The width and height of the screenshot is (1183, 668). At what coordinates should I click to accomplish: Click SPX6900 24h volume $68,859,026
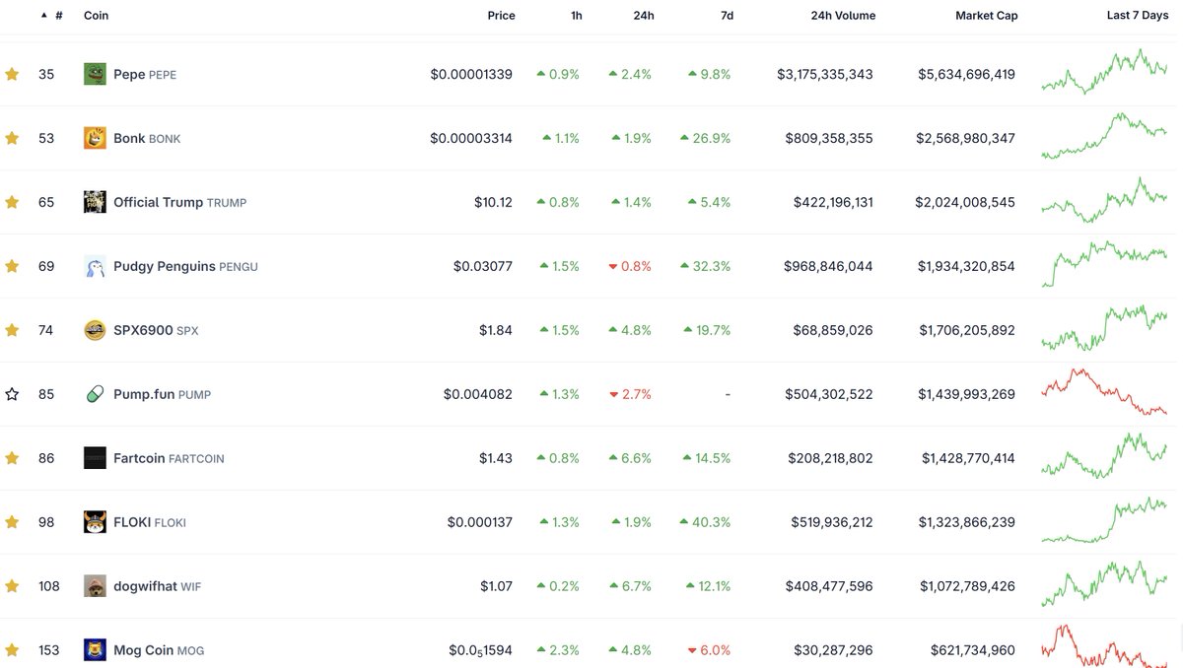click(833, 330)
